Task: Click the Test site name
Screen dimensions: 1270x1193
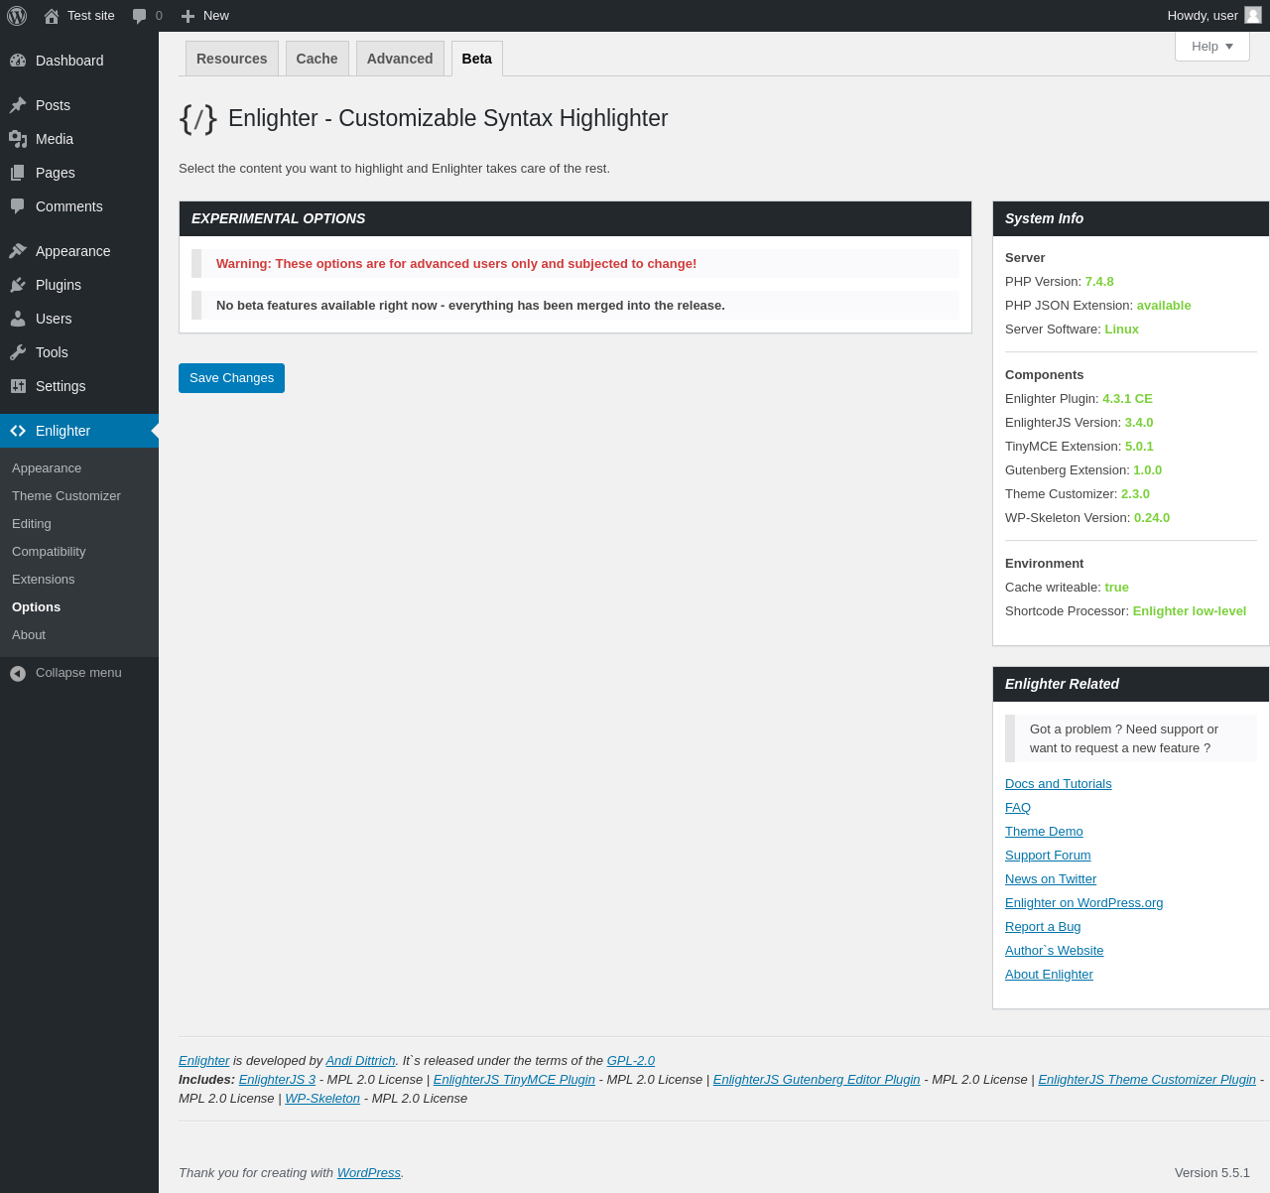Action: tap(91, 16)
